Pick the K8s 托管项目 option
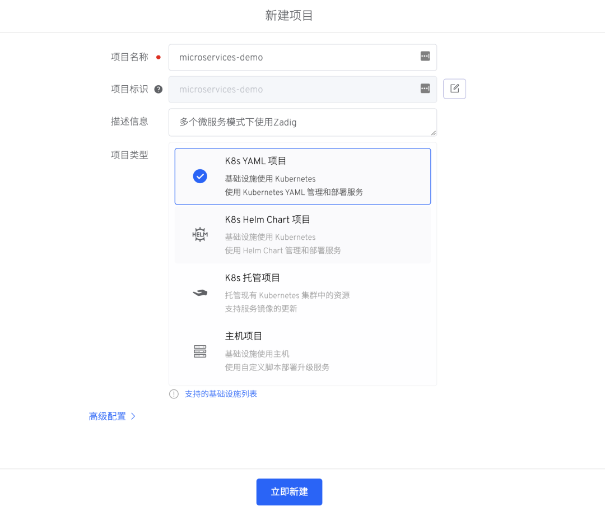Image resolution: width=605 pixels, height=525 pixels. (302, 293)
